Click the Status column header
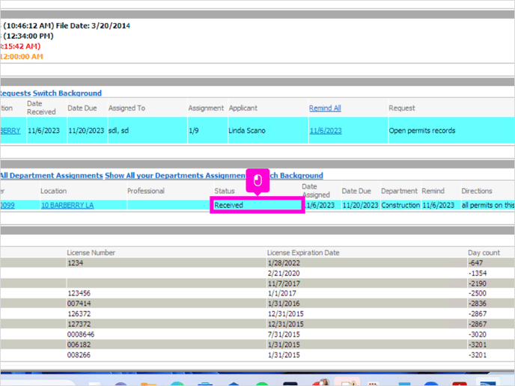The height and width of the screenshot is (386, 515). tap(225, 191)
